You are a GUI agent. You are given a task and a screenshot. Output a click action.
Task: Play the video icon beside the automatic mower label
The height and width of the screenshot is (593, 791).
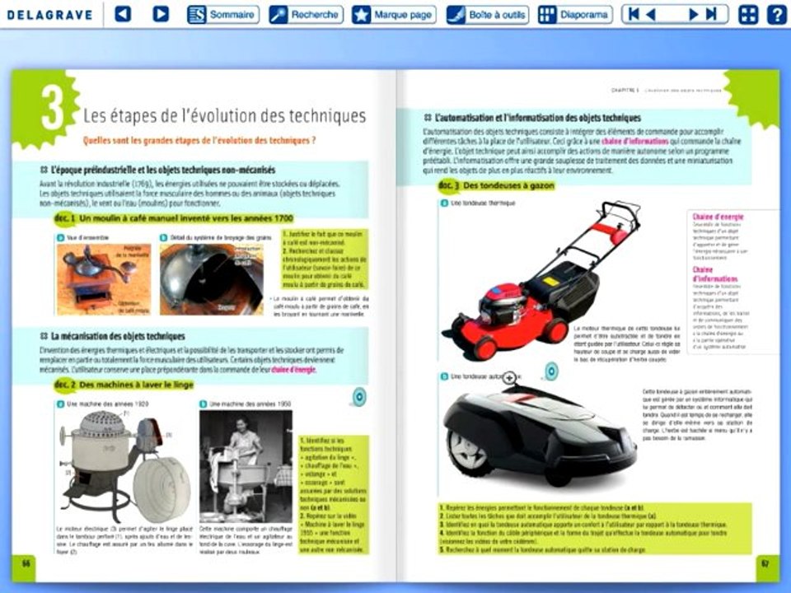(551, 371)
